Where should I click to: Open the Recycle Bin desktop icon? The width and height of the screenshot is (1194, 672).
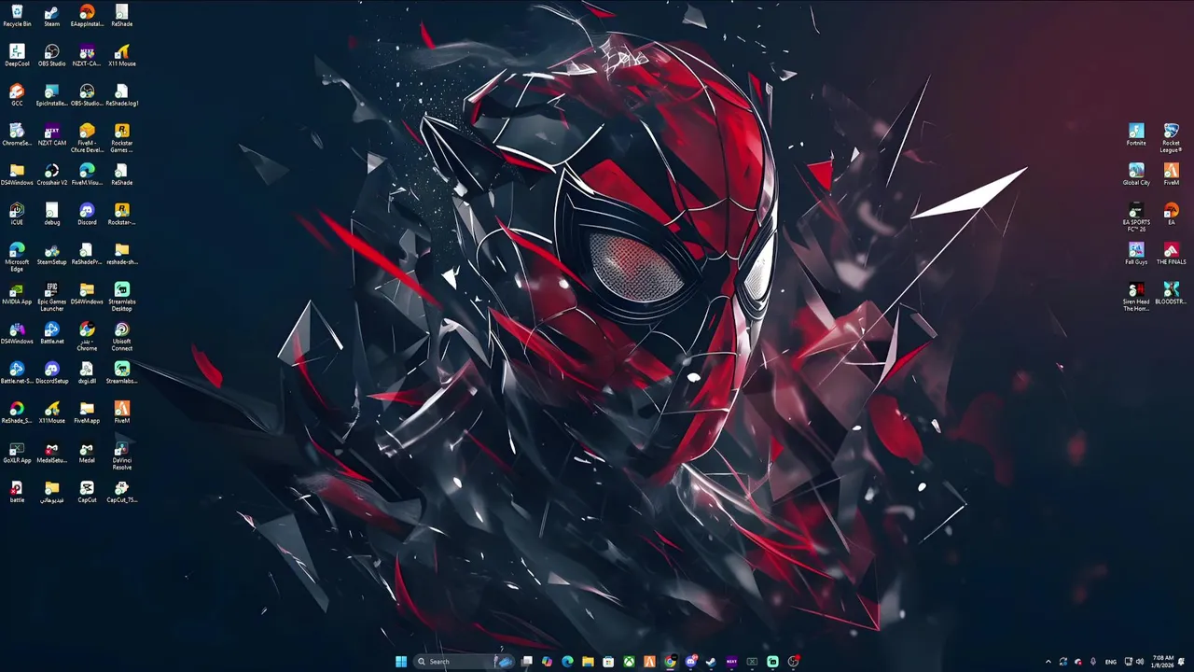(17, 16)
